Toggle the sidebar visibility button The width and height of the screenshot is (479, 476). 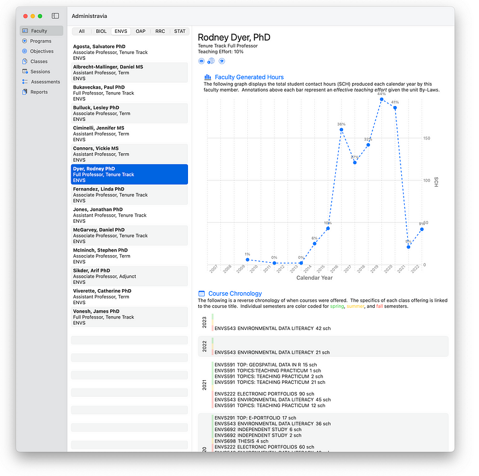(x=55, y=16)
